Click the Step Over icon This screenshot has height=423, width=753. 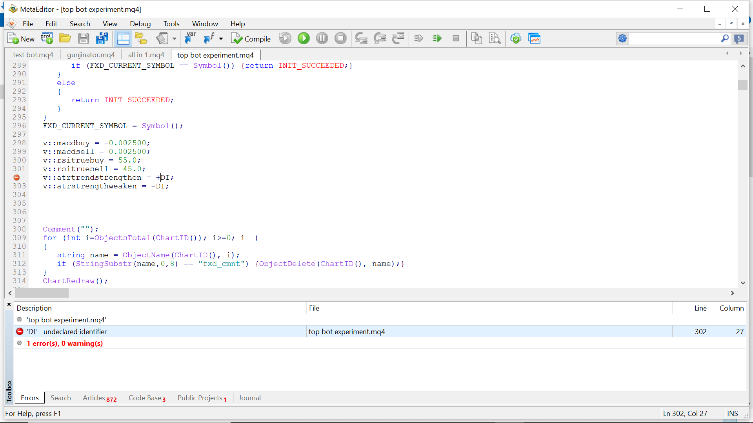pyautogui.click(x=380, y=39)
